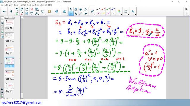Open the Edit menu
The width and height of the screenshot is (190, 106).
(6, 5)
